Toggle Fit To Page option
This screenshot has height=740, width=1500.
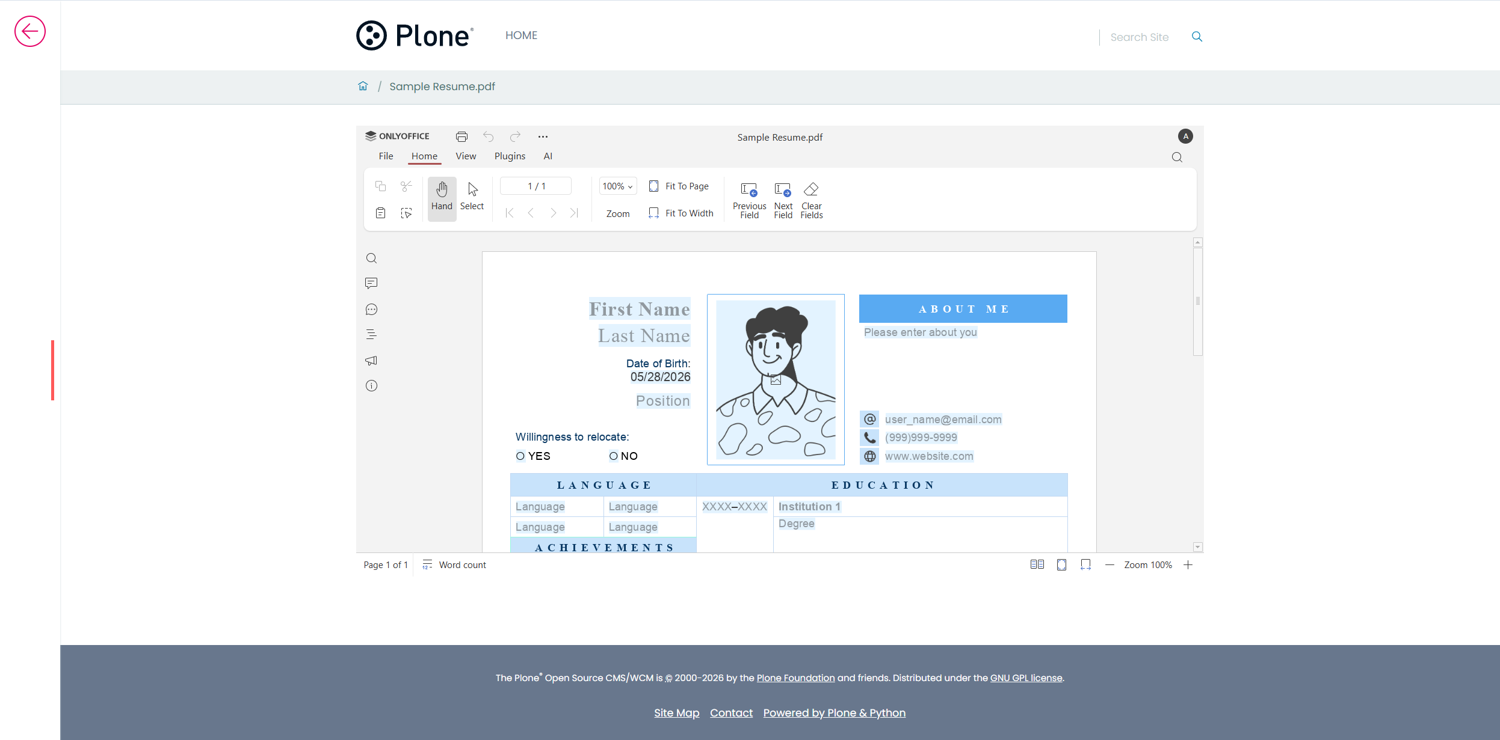coord(679,186)
